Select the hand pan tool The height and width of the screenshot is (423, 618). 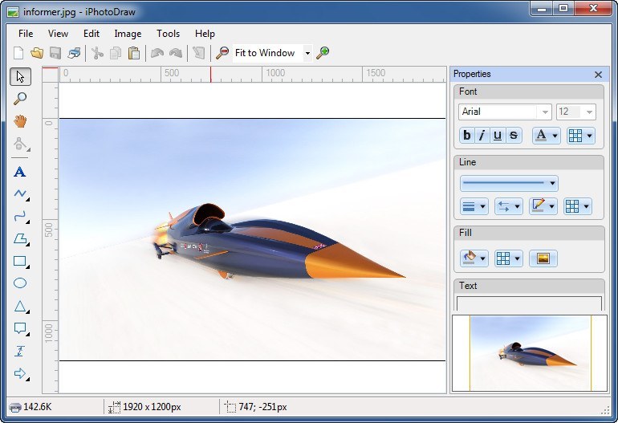(20, 120)
